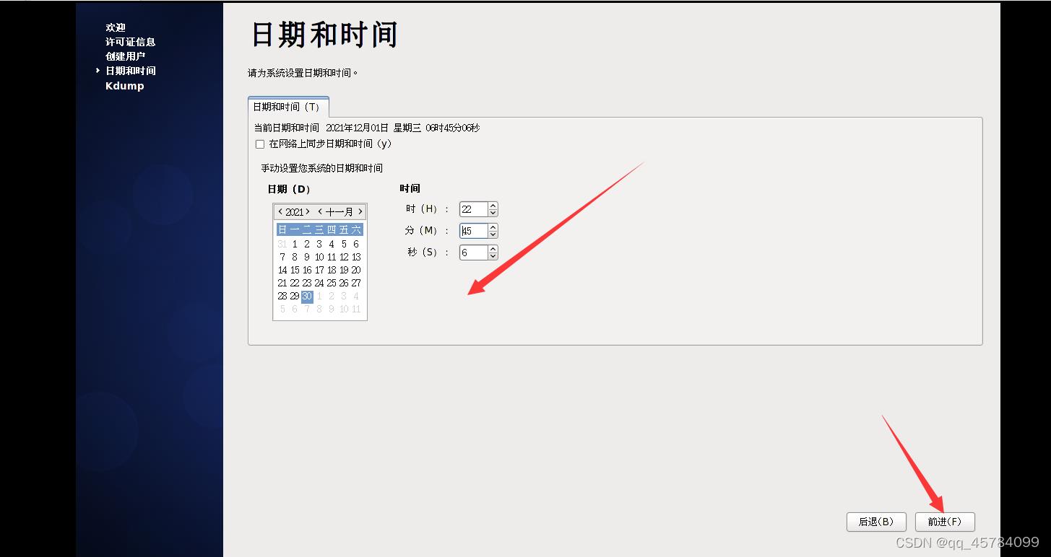Select 欢迎 in the sidebar steps
The width and height of the screenshot is (1051, 557).
coord(116,27)
